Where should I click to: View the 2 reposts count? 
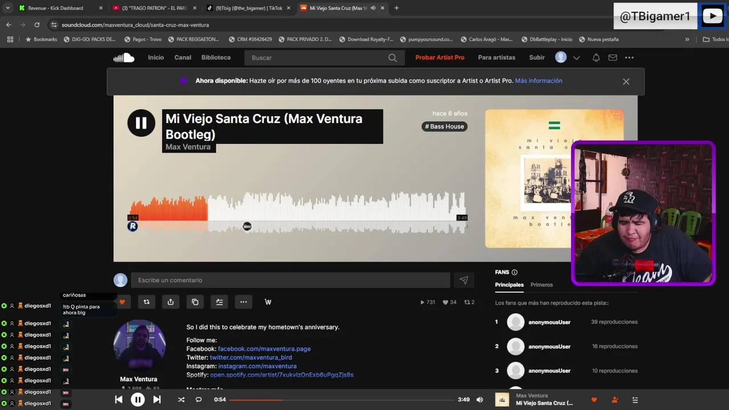pos(469,302)
